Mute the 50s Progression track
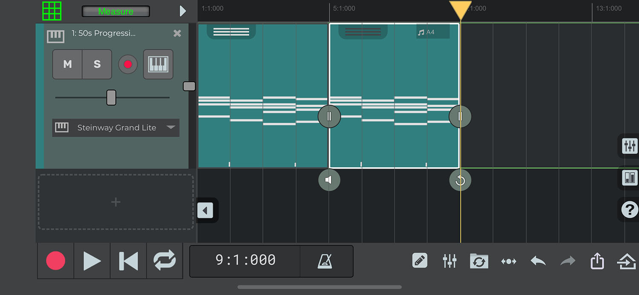Viewport: 639px width, 295px height. pos(67,64)
